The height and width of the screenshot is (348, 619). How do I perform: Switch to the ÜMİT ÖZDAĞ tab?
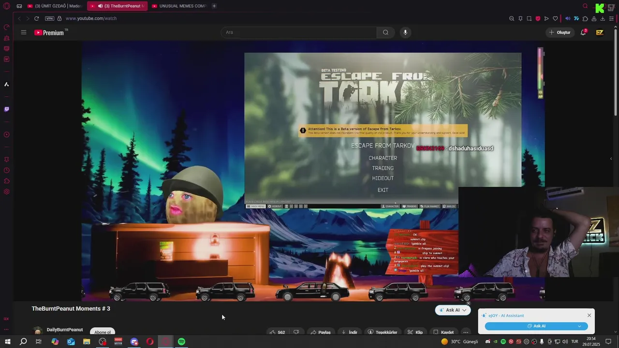click(55, 6)
